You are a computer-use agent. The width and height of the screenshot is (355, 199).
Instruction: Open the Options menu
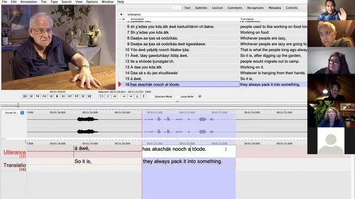tap(92, 2)
